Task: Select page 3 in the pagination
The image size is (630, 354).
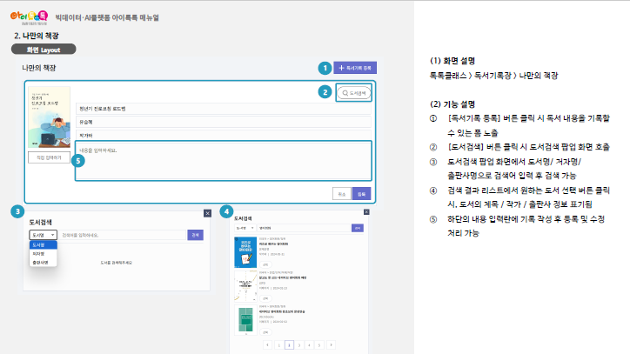Action: pyautogui.click(x=298, y=344)
